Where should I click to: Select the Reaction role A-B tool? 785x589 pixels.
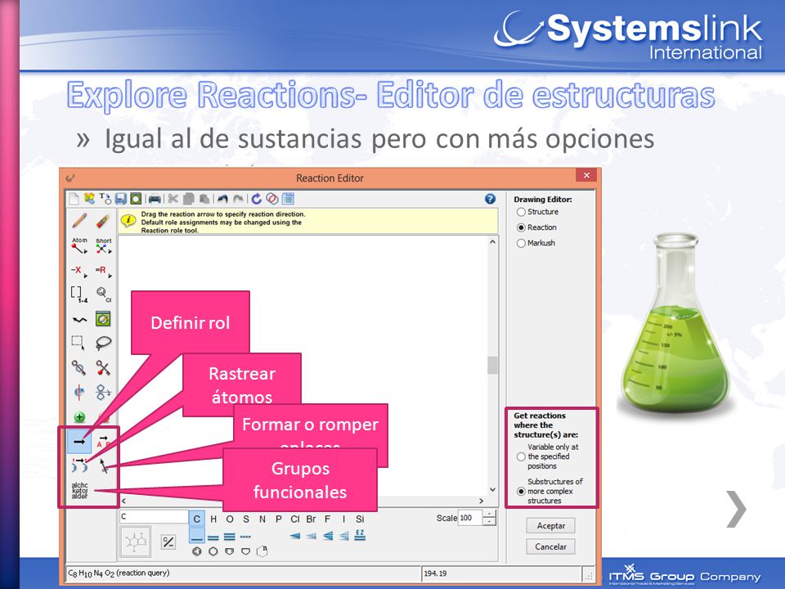(103, 442)
